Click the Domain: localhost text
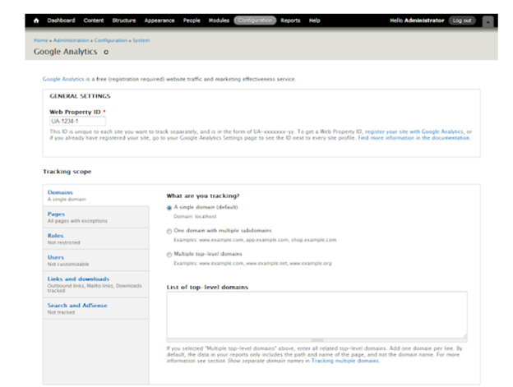Viewport: 513px width, 387px height. tap(195, 216)
